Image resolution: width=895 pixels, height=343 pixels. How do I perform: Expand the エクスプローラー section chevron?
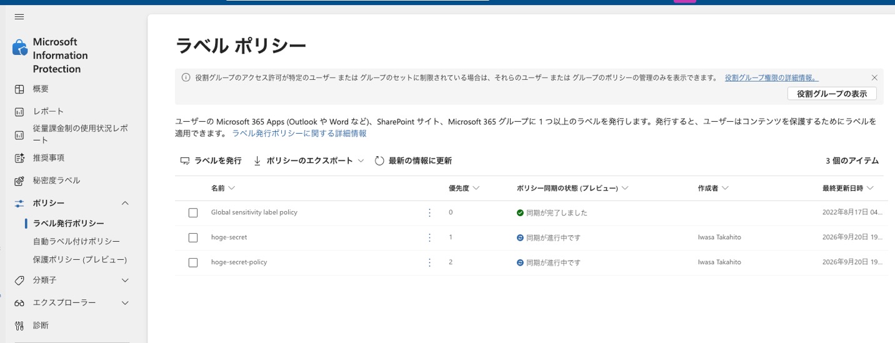click(125, 303)
